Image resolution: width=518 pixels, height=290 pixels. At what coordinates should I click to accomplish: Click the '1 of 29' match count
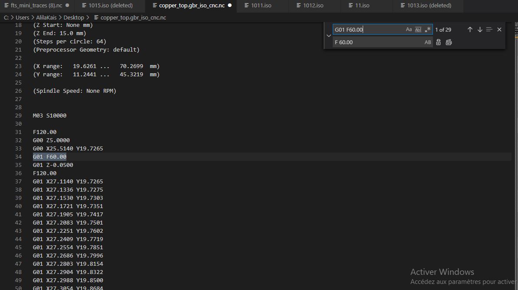click(x=443, y=29)
